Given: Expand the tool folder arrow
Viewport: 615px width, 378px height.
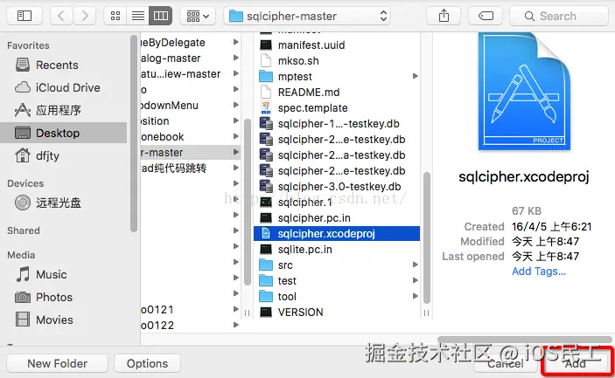Looking at the screenshot, I should pos(415,296).
